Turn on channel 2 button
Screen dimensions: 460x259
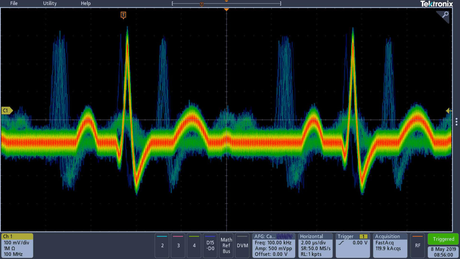162,246
